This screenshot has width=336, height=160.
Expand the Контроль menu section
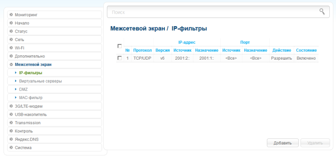(55, 131)
